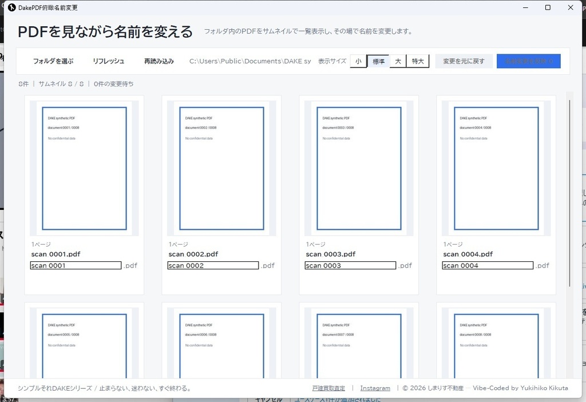This screenshot has width=586, height=402.
Task: Click 変更を元に戻す to revert changes
Action: coord(464,61)
